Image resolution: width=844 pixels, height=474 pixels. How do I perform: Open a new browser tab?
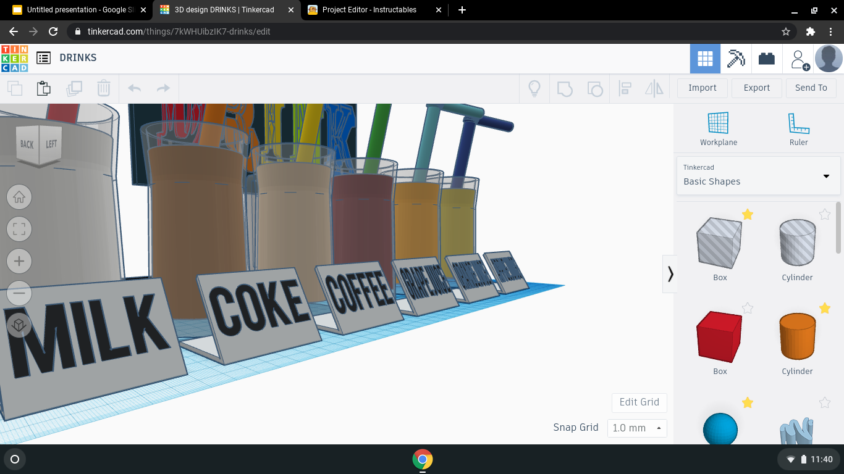[462, 10]
